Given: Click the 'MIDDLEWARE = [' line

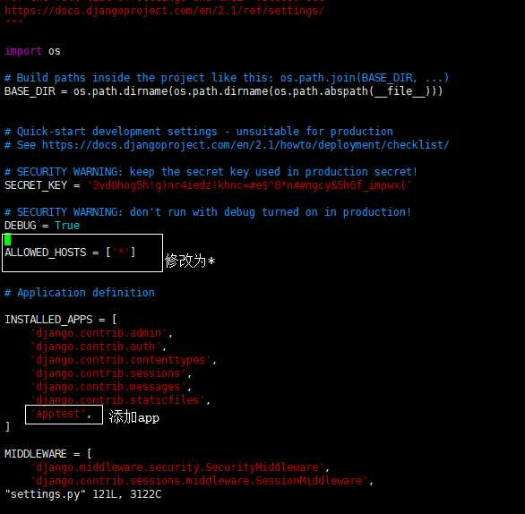Looking at the screenshot, I should 47,454.
